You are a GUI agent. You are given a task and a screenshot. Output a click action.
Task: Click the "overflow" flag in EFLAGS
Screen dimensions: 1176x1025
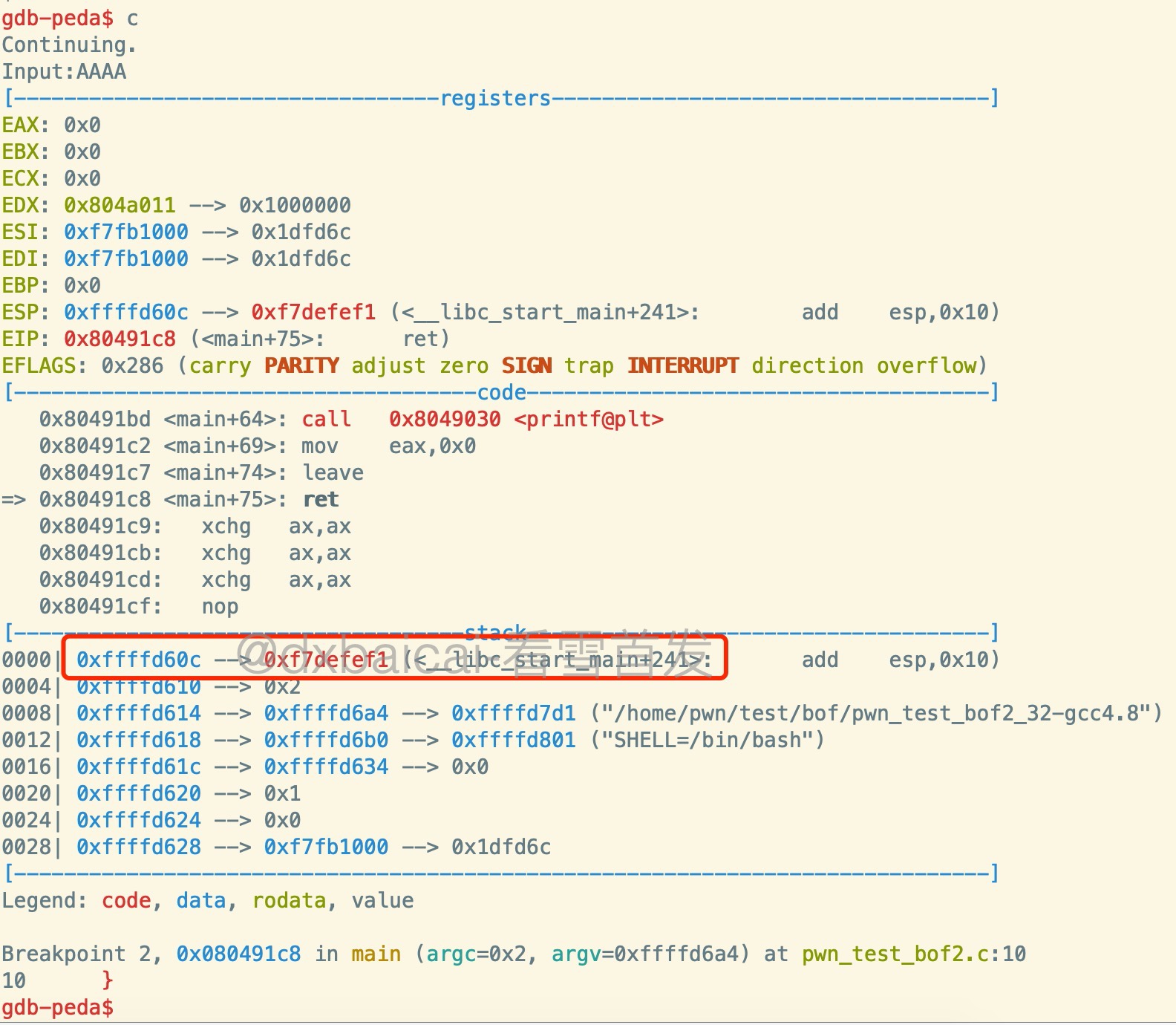[x=927, y=366]
